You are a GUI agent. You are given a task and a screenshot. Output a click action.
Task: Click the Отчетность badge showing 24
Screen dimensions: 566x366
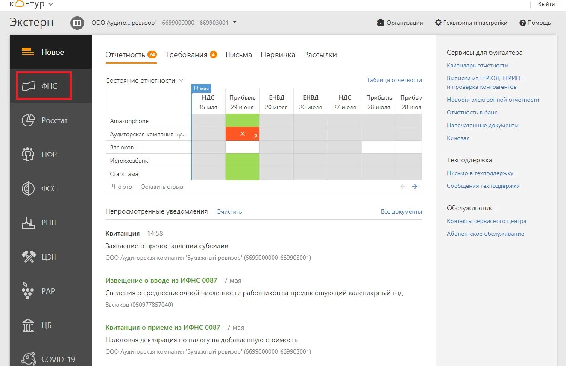point(152,54)
